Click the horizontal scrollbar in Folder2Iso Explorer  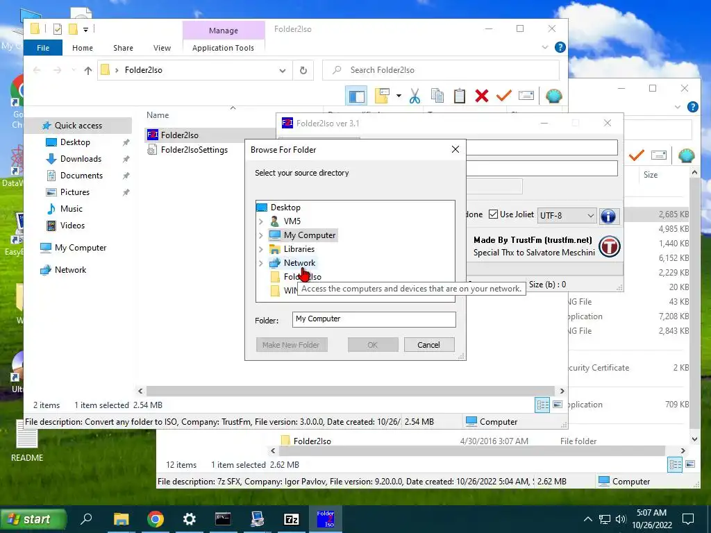click(x=351, y=391)
